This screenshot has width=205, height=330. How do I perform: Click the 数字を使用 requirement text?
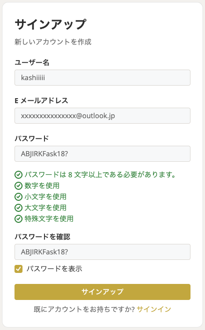[42, 186]
